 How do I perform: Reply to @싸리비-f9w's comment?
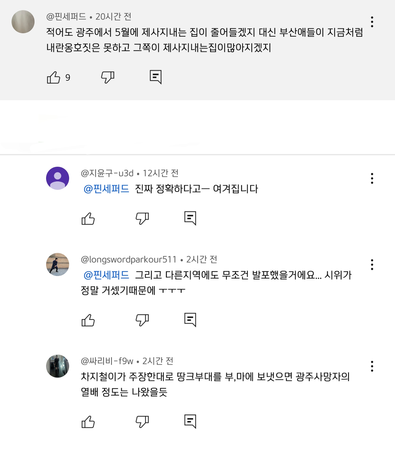pyautogui.click(x=190, y=421)
